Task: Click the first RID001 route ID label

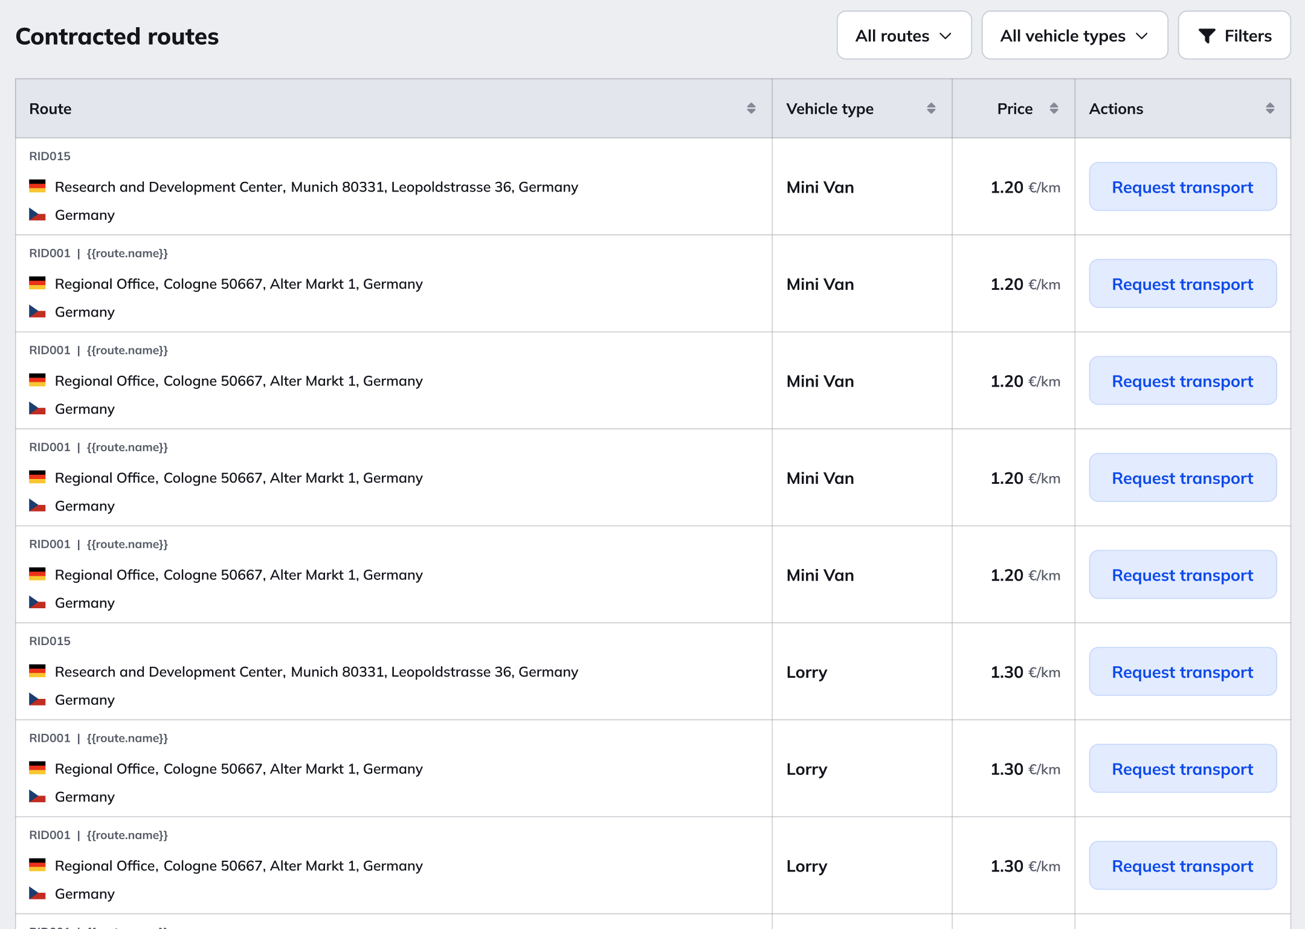Action: pyautogui.click(x=50, y=254)
